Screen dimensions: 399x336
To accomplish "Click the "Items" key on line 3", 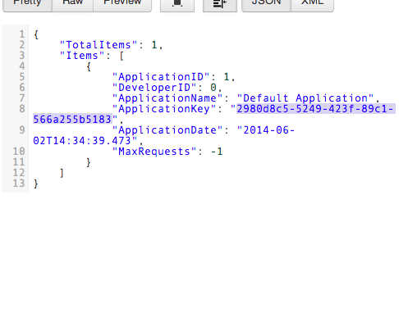I will click(82, 56).
